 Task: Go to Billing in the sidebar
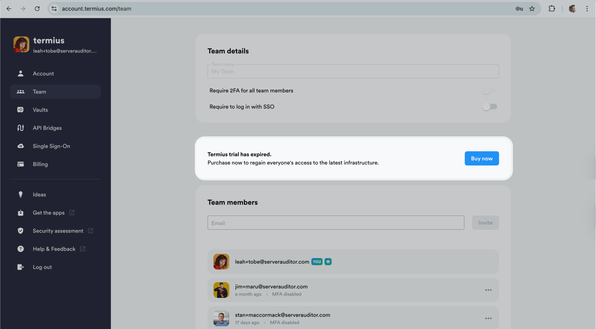(x=55, y=164)
